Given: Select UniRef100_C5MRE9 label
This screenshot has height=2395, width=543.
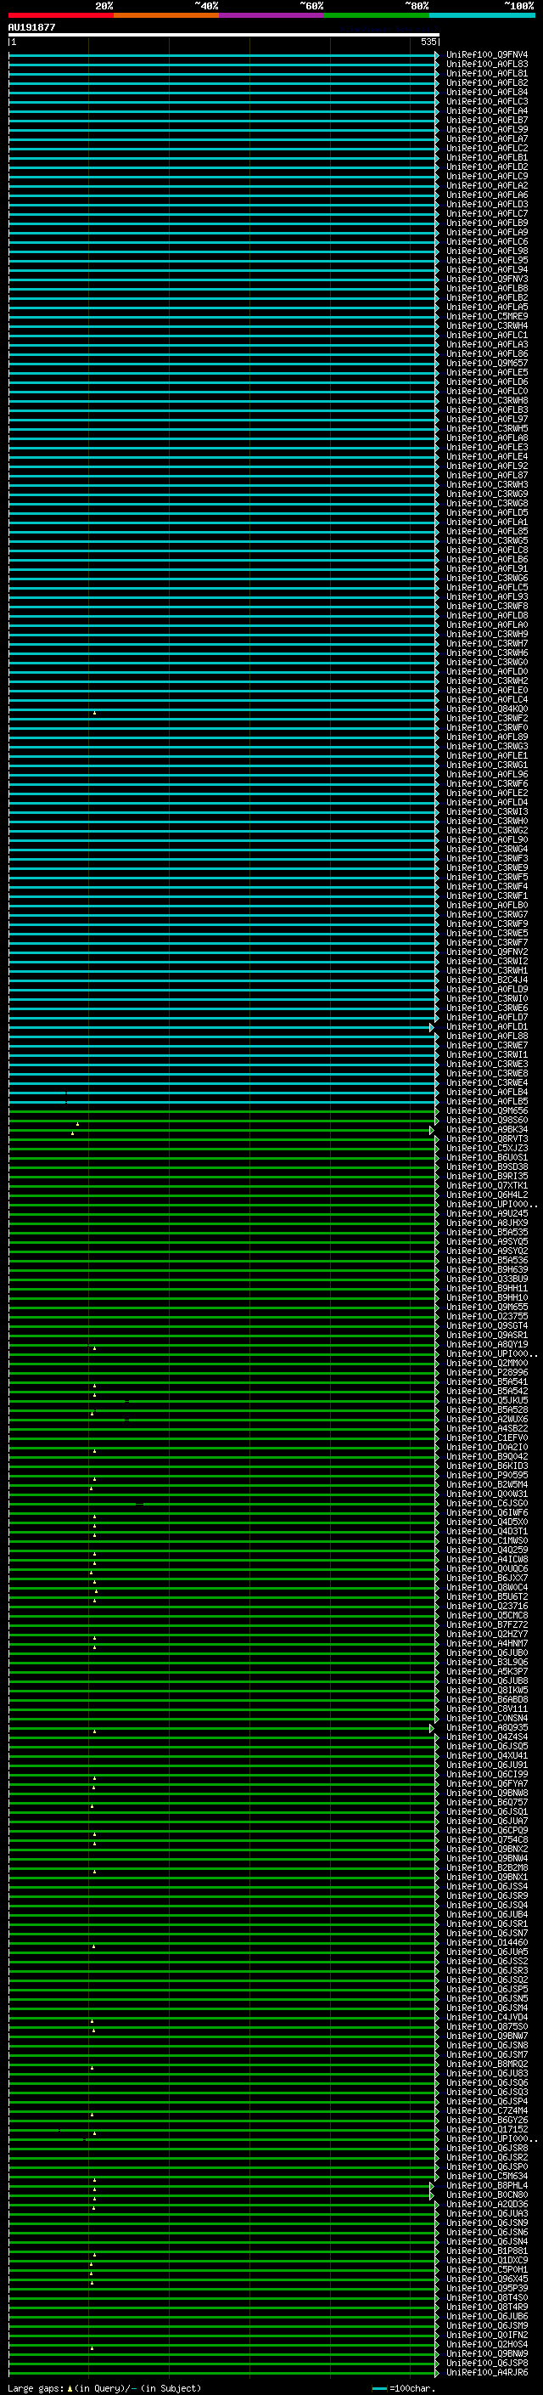Looking at the screenshot, I should point(486,317).
